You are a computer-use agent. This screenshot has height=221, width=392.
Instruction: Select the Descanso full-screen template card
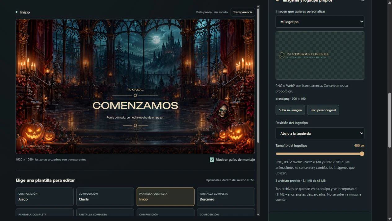click(226, 196)
